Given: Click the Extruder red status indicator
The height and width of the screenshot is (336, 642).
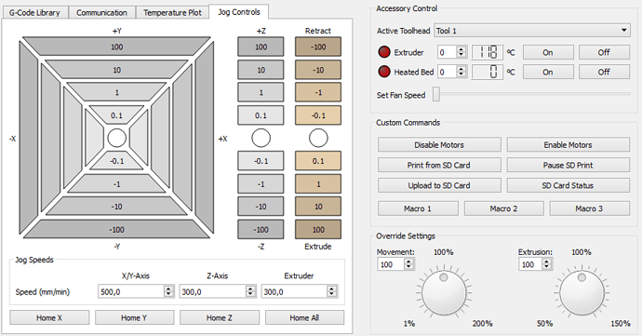Looking at the screenshot, I should 384,52.
